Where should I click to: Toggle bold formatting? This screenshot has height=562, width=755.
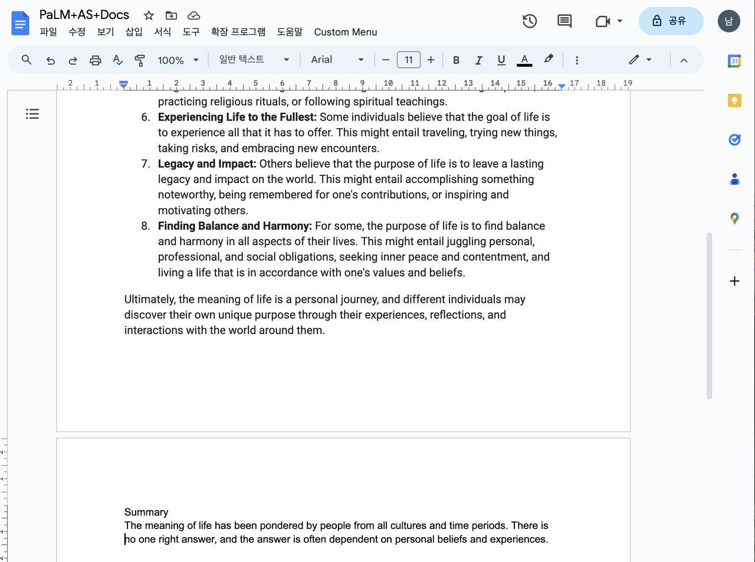[x=456, y=60]
